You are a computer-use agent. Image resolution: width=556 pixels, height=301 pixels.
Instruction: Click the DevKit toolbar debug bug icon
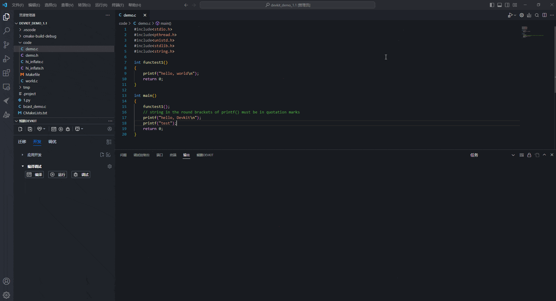coord(68,129)
